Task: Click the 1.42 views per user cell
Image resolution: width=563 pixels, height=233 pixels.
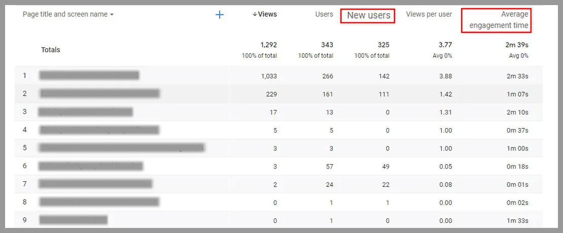Action: [x=446, y=94]
